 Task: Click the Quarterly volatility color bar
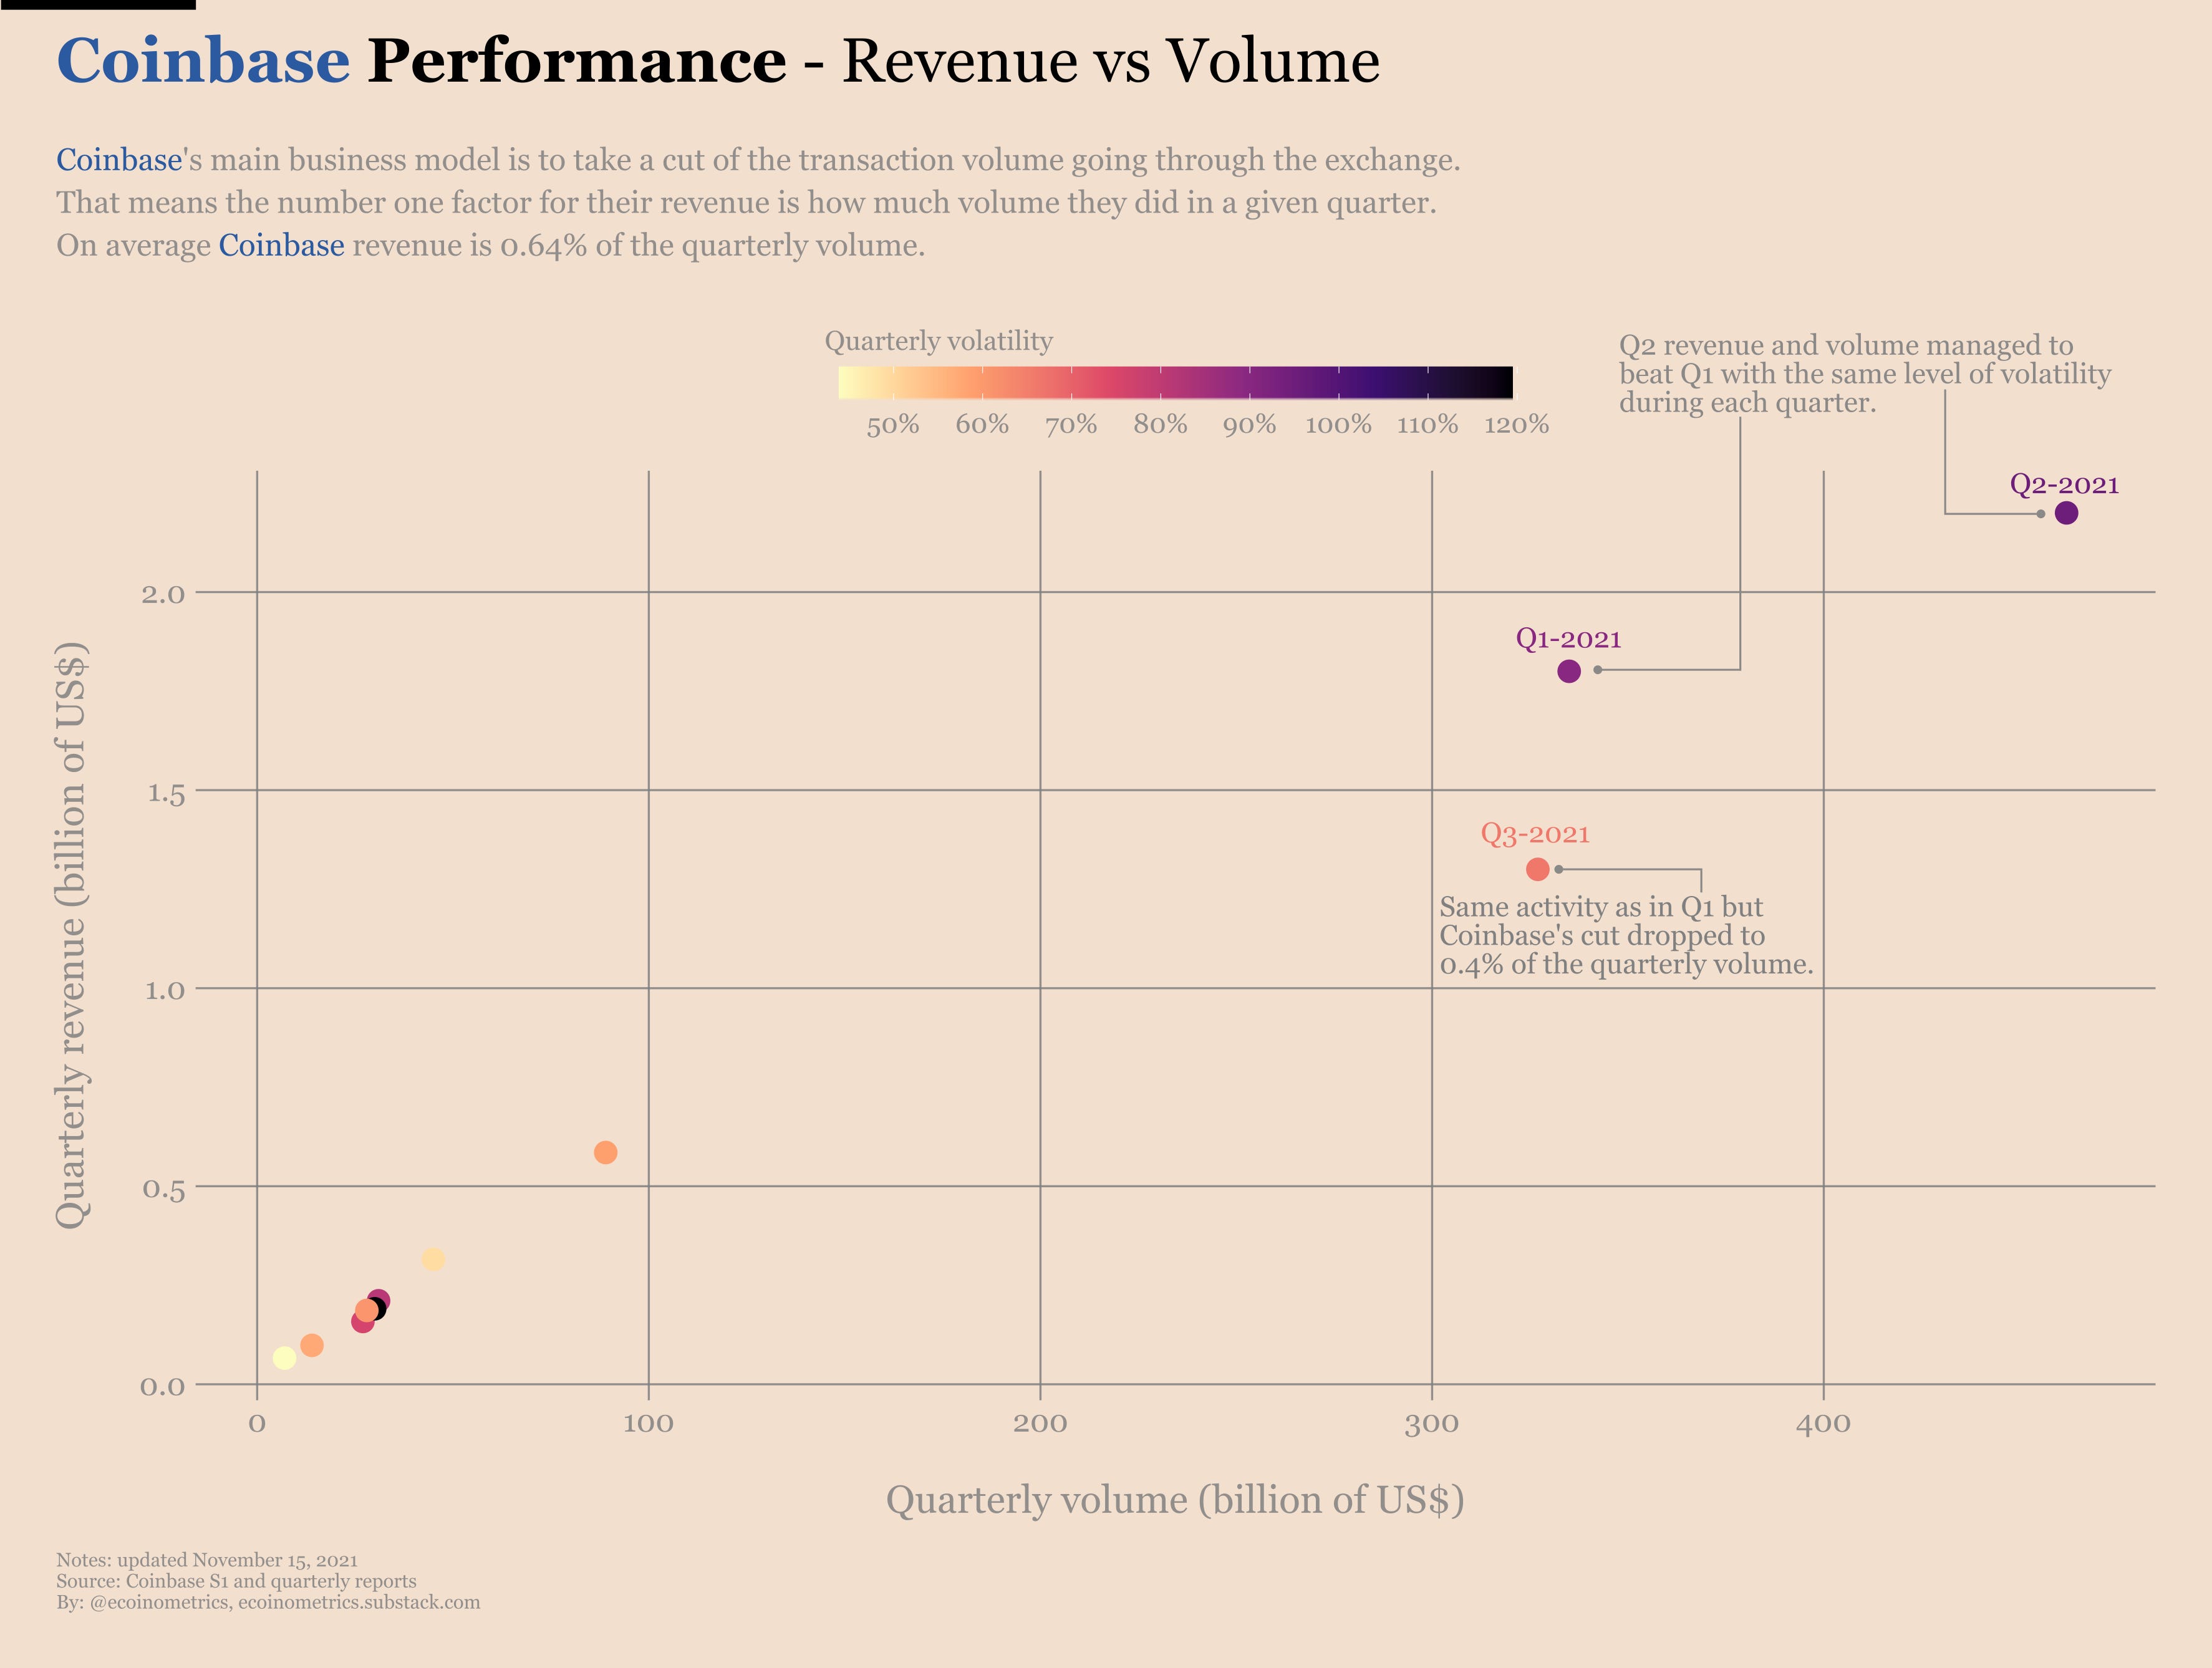1175,382
